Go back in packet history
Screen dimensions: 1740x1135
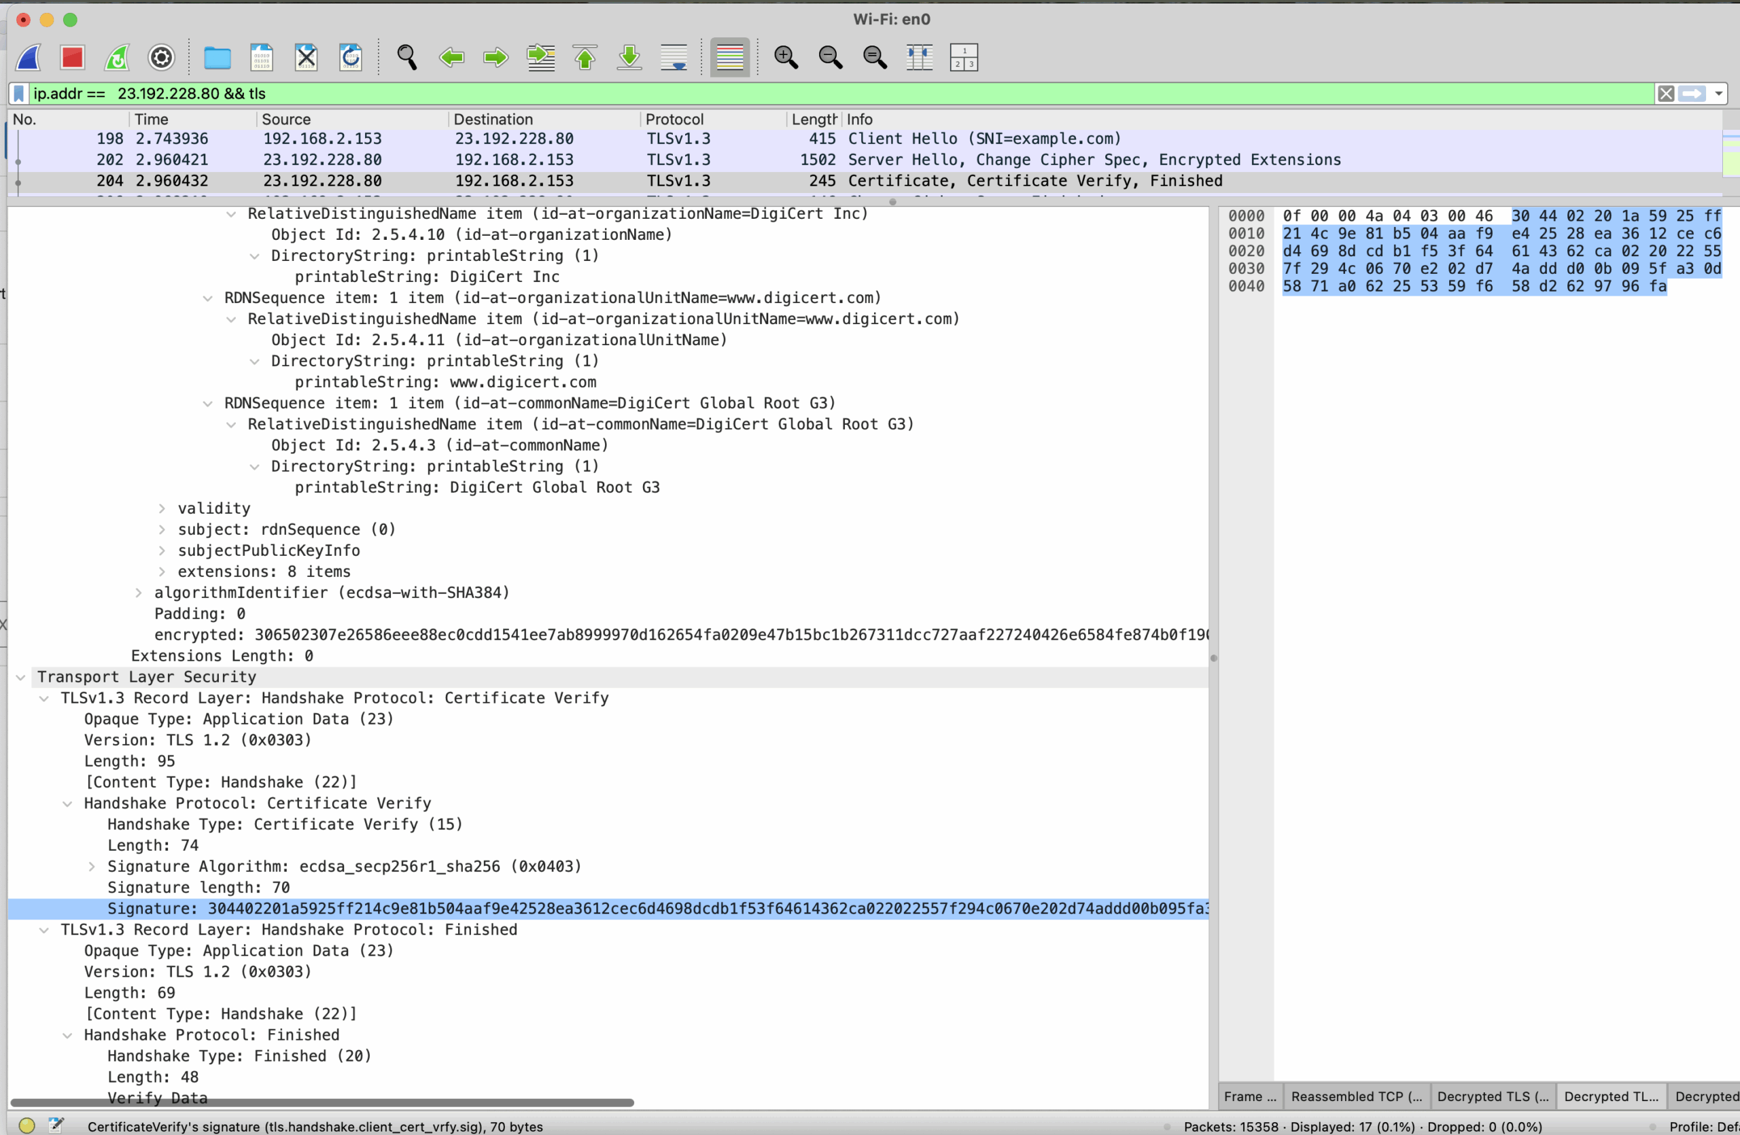click(451, 57)
